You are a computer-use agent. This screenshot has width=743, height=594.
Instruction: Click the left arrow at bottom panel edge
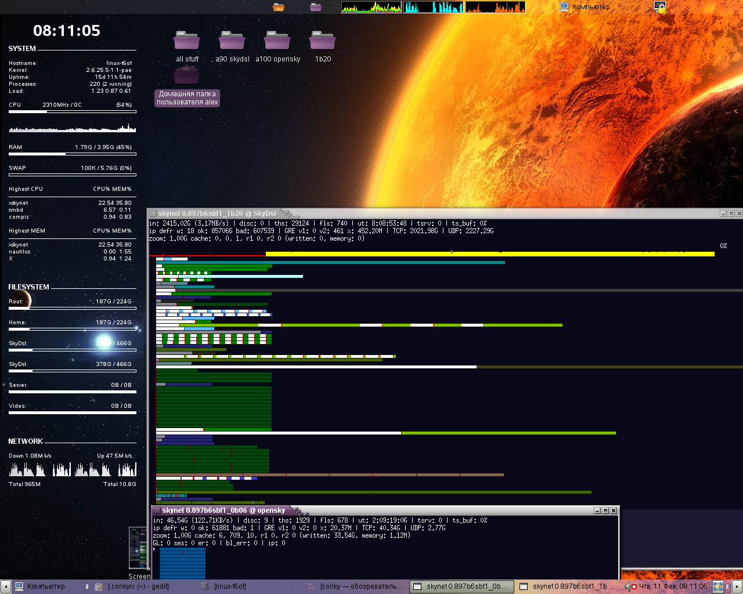point(5,586)
